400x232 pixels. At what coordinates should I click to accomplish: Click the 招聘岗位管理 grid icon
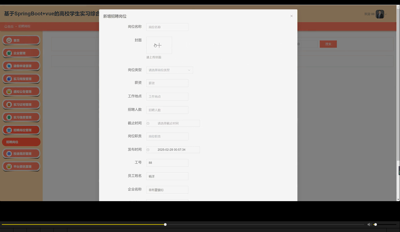[9, 130]
